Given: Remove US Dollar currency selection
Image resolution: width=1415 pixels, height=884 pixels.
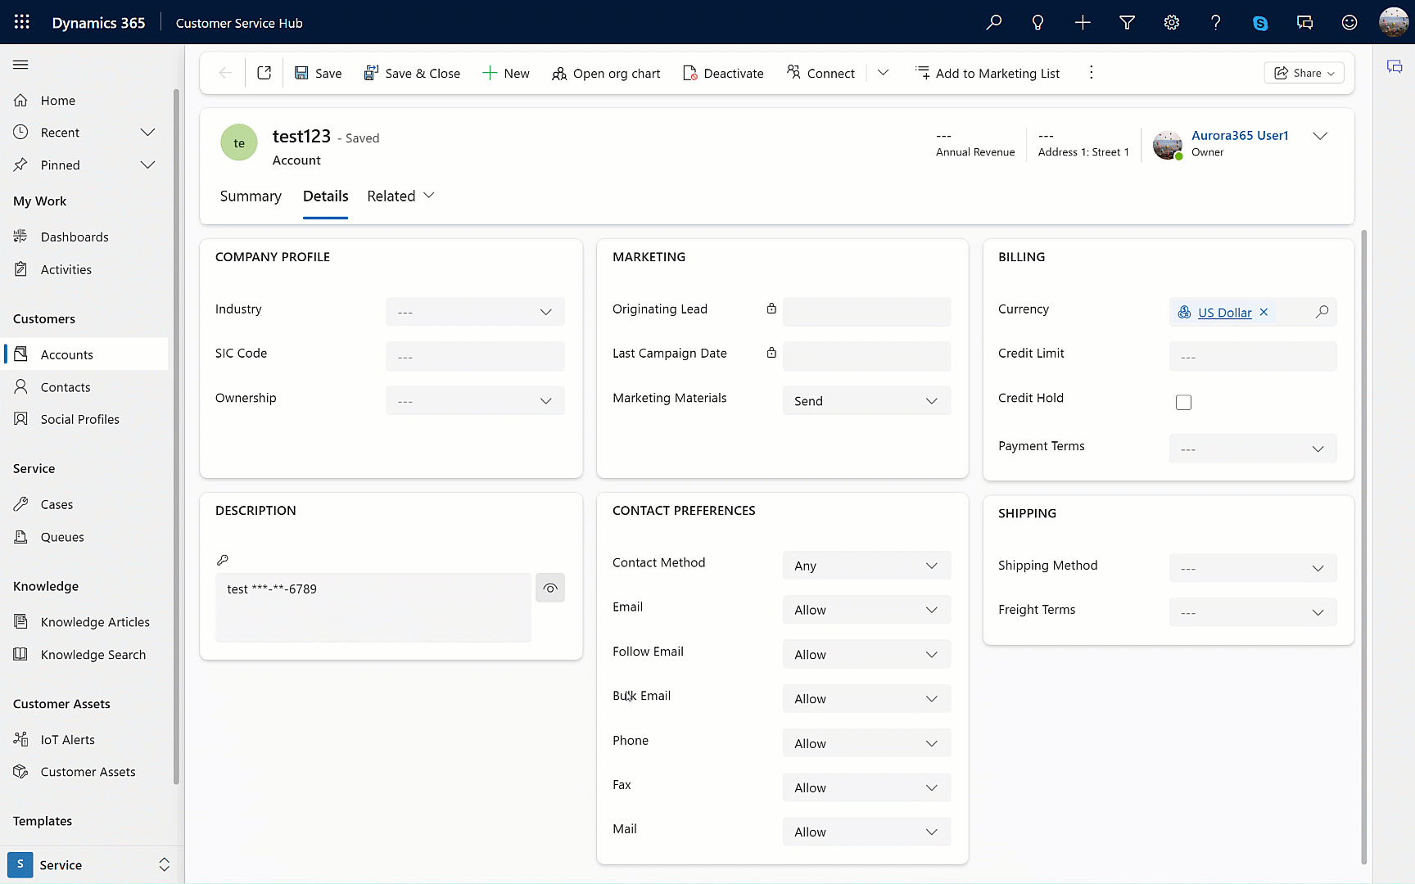Looking at the screenshot, I should (x=1264, y=312).
